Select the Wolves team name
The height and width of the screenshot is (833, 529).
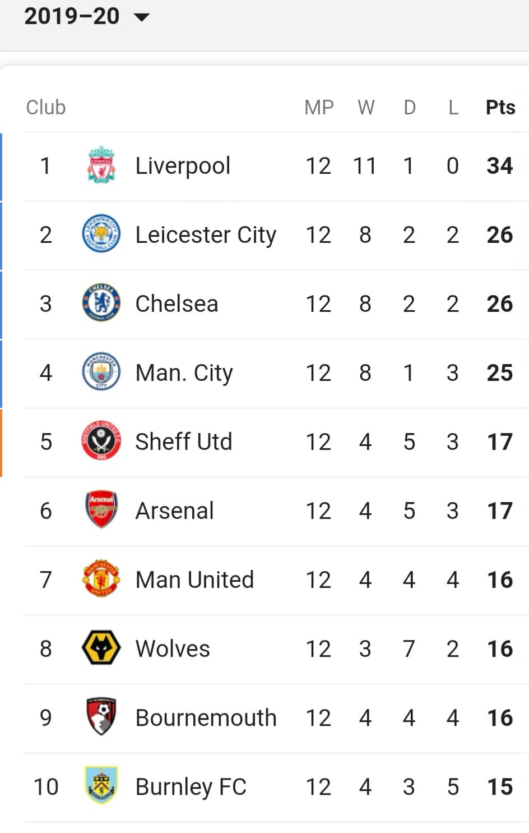pyautogui.click(x=173, y=649)
